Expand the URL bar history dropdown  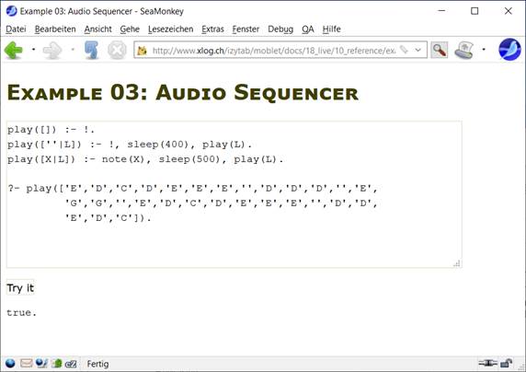pos(418,50)
